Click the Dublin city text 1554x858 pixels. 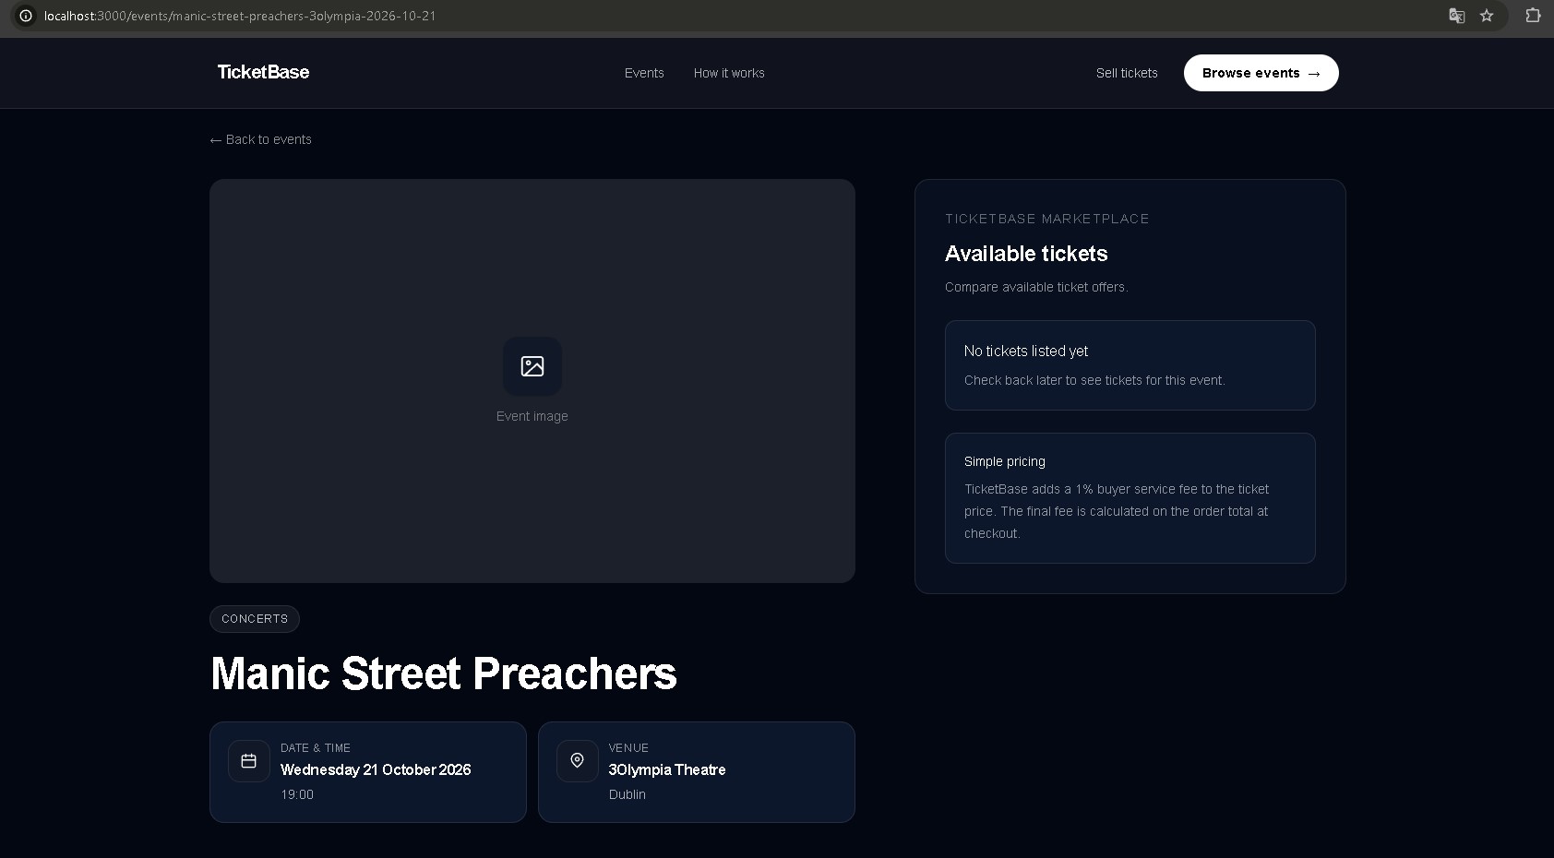tap(628, 794)
